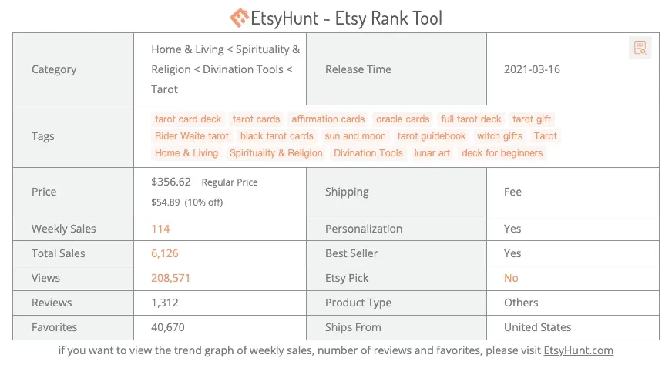This screenshot has height=368, width=672.
Task: Click the 'affirmation cards' tag
Action: click(x=328, y=119)
